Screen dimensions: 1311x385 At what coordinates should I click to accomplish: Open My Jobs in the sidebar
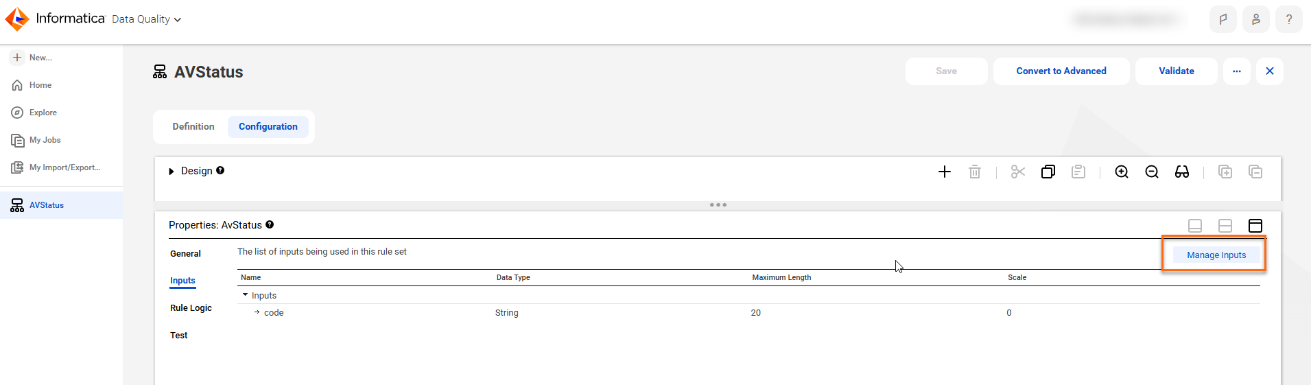point(36,140)
